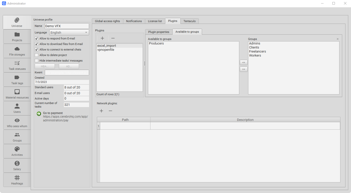Open Who sees whom eye icon
The image size is (351, 193).
[x=17, y=123]
